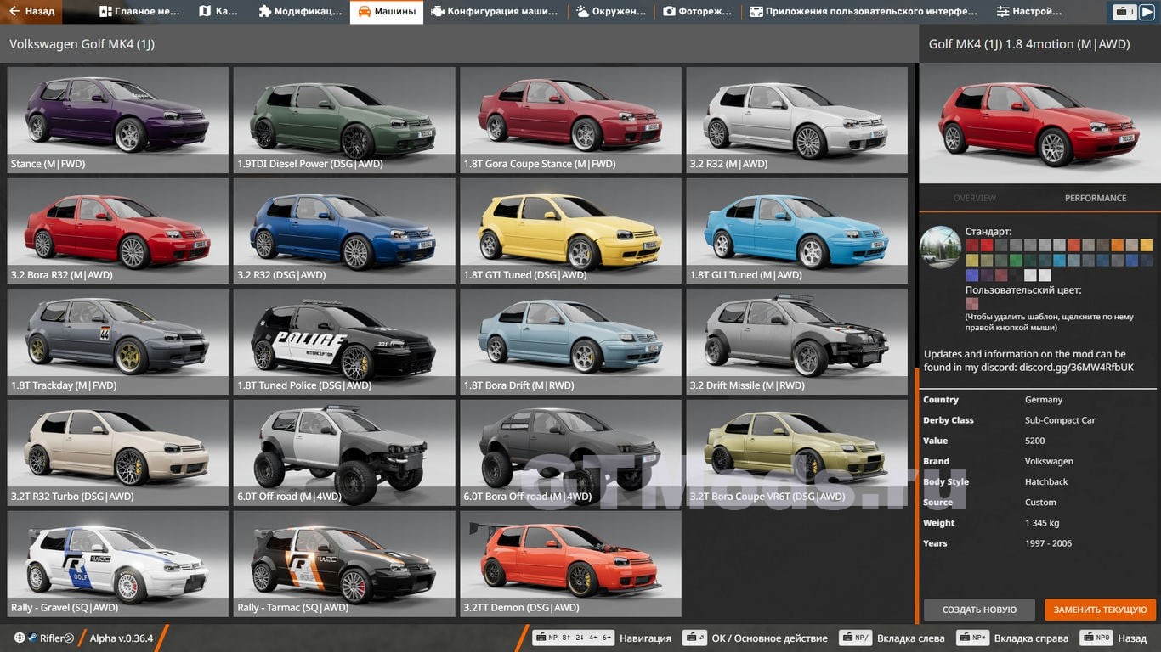Viewport: 1161px width, 652px height.
Task: Click the globe icon in the bottom-left corner
Action: [20, 638]
